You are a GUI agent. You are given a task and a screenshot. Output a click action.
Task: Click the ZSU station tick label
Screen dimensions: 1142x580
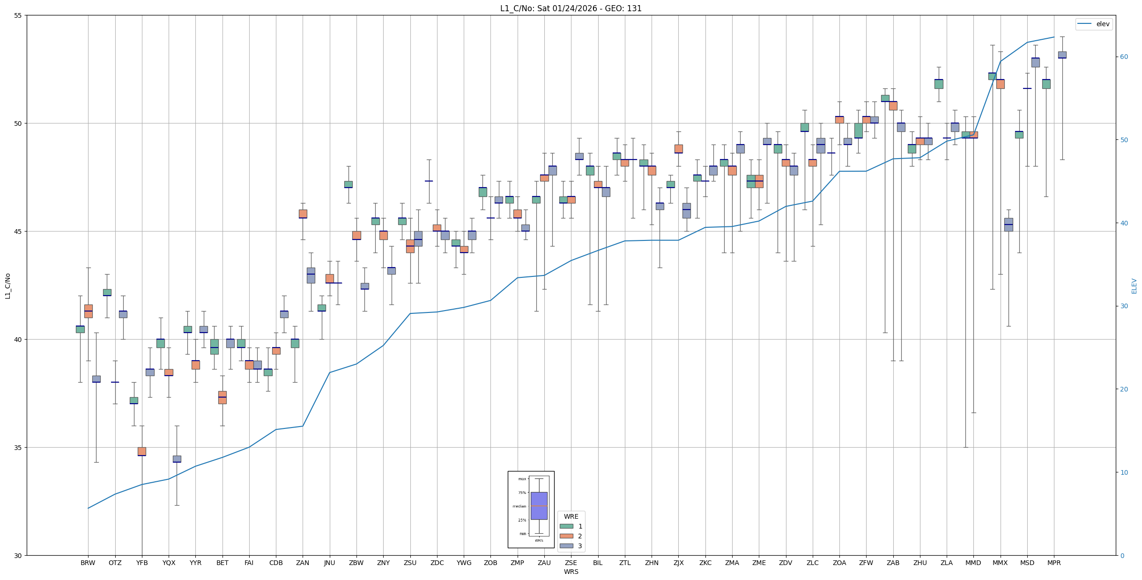410,563
